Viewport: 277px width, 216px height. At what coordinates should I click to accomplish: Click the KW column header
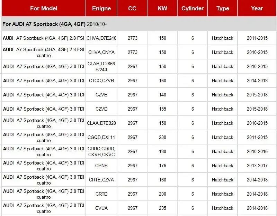(162, 8)
